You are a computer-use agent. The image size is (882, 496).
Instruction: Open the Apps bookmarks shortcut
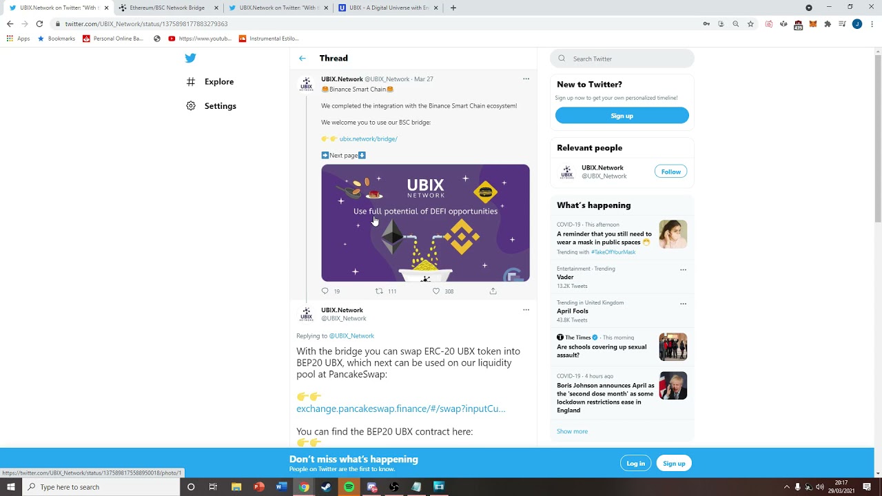18,39
